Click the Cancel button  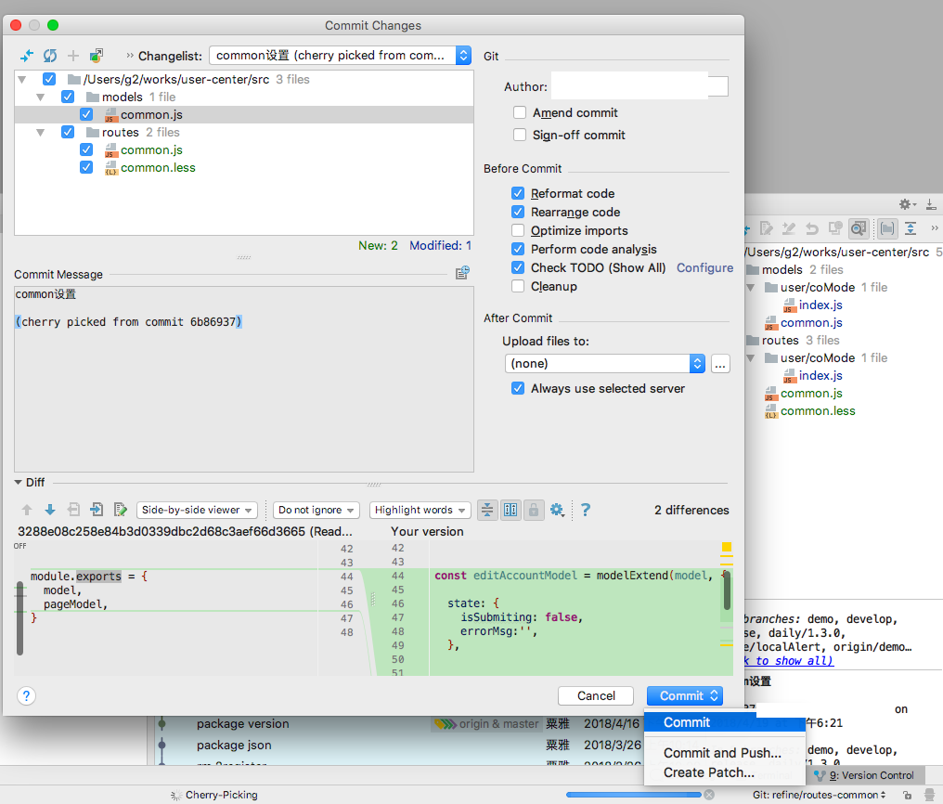point(596,695)
